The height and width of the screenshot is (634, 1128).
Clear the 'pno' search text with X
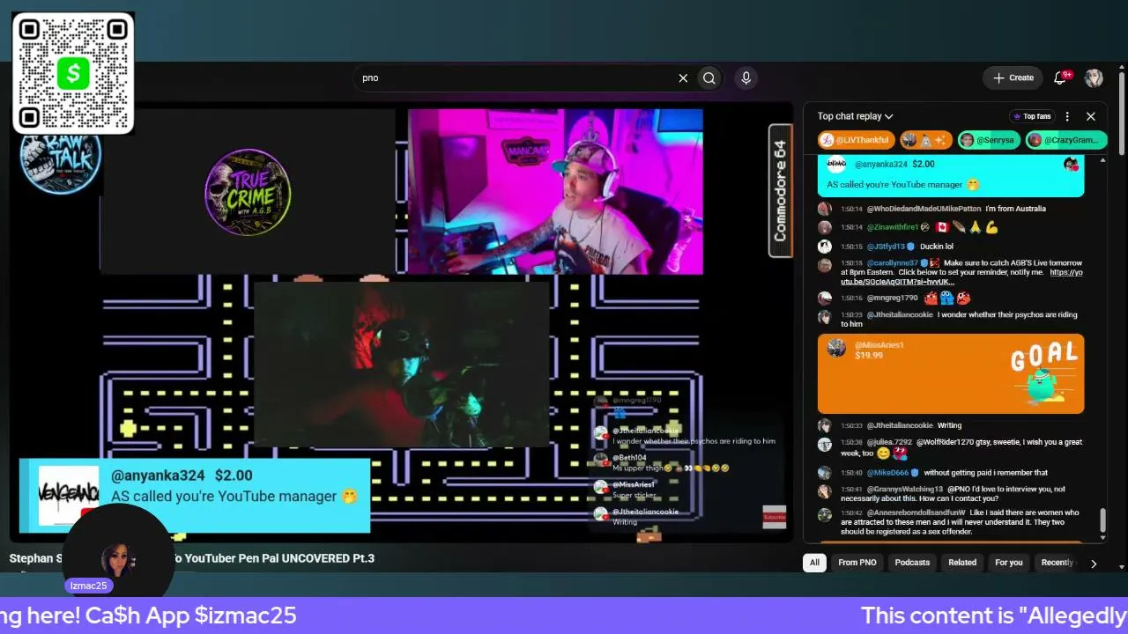(683, 78)
